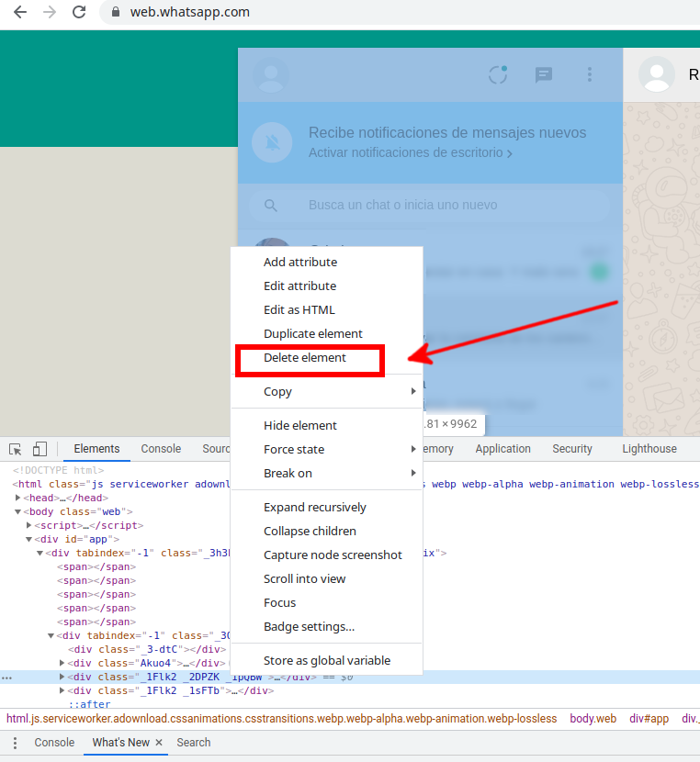Open WhatsApp three-dot menu
The width and height of the screenshot is (700, 762).
point(590,75)
